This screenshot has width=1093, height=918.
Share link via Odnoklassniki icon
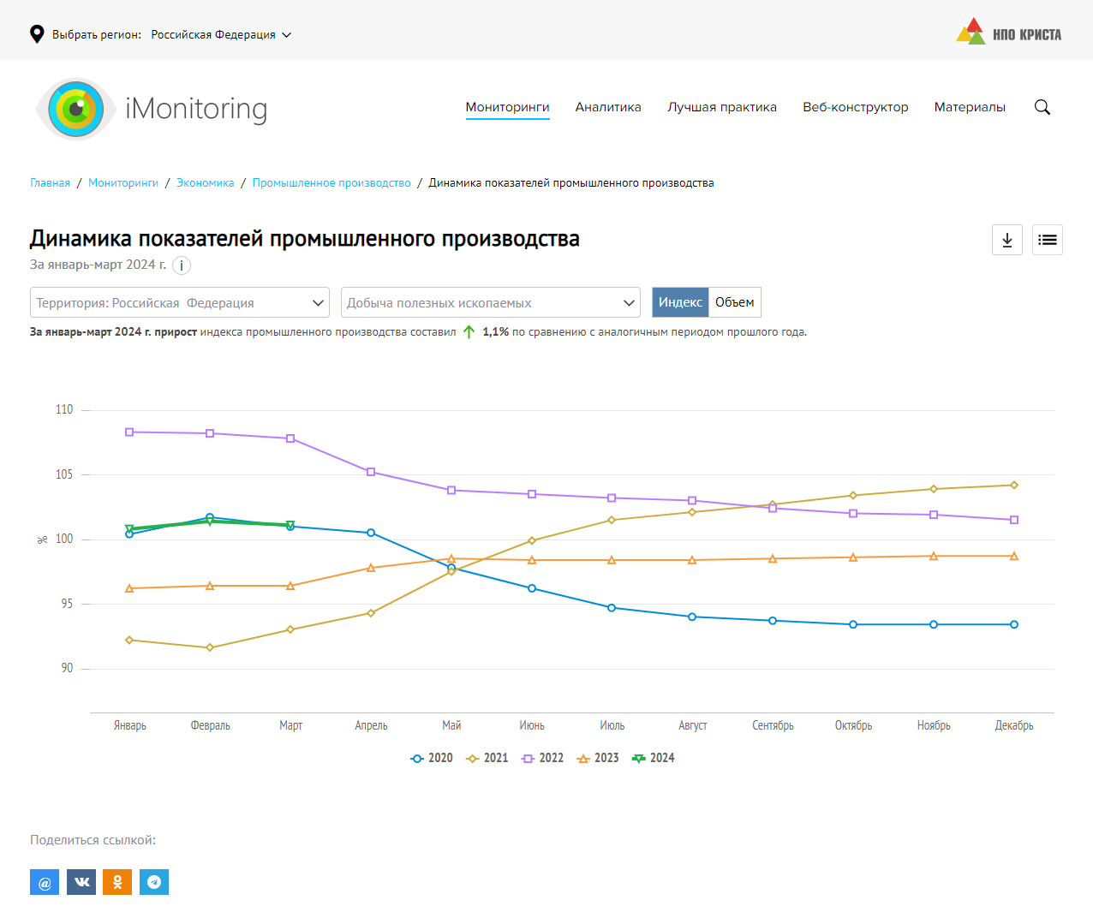pyautogui.click(x=117, y=882)
